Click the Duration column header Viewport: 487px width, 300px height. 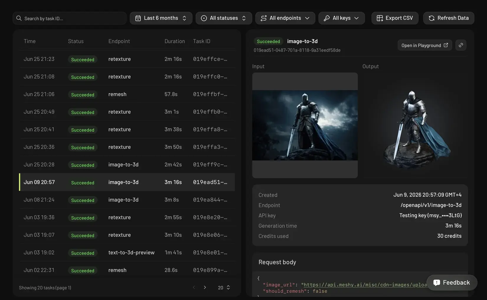(x=175, y=41)
